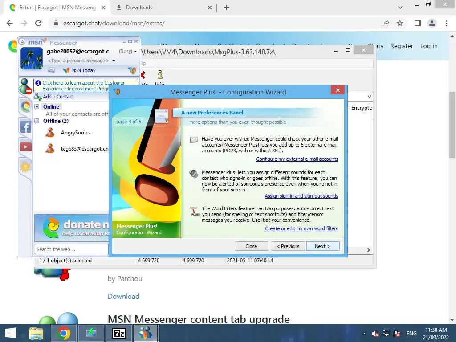The height and width of the screenshot is (342, 456).
Task: Select the tcg683@escargot contact
Action: click(77, 149)
